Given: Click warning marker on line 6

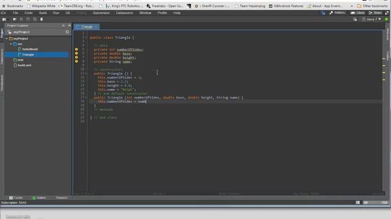Looking at the screenshot, I should 76,54.
